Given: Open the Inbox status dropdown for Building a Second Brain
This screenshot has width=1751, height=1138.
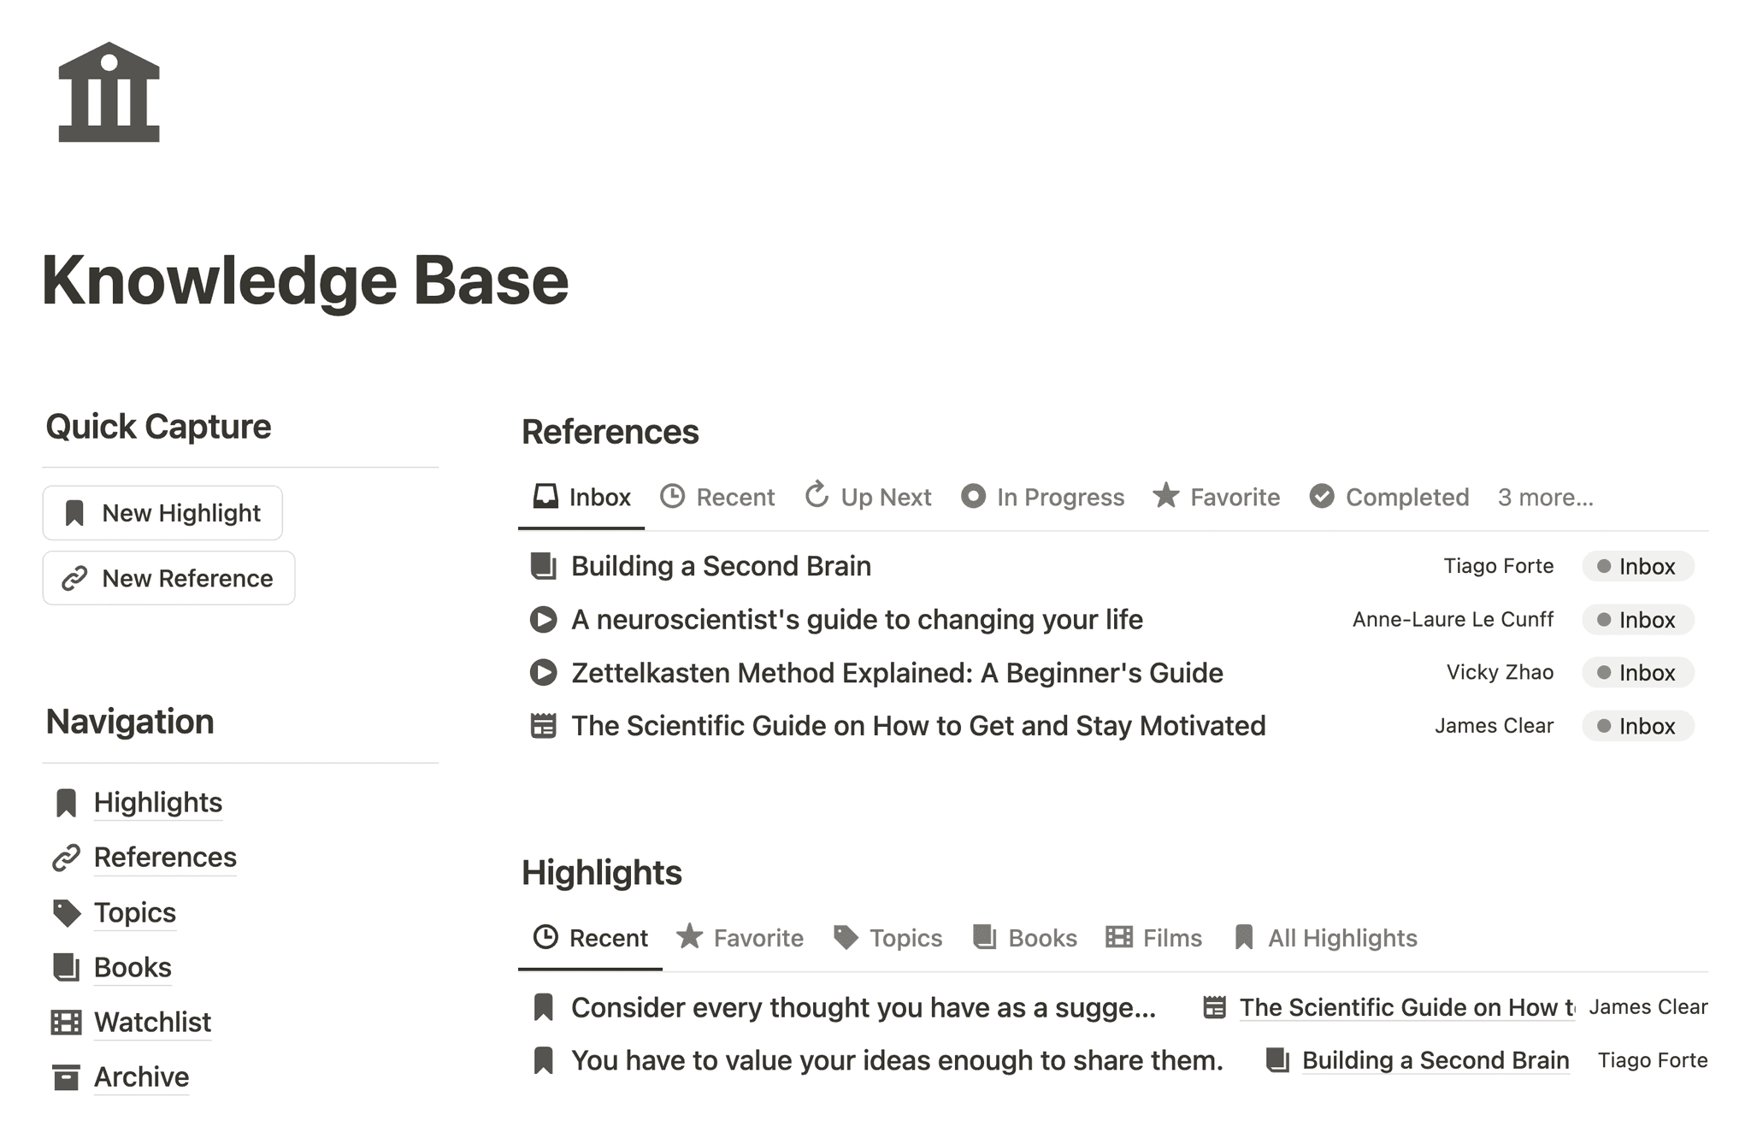Looking at the screenshot, I should (1636, 566).
